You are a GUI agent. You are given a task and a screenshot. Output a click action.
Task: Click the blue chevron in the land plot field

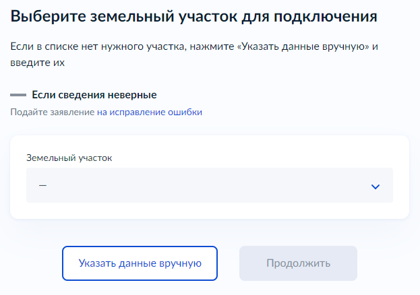(x=376, y=187)
